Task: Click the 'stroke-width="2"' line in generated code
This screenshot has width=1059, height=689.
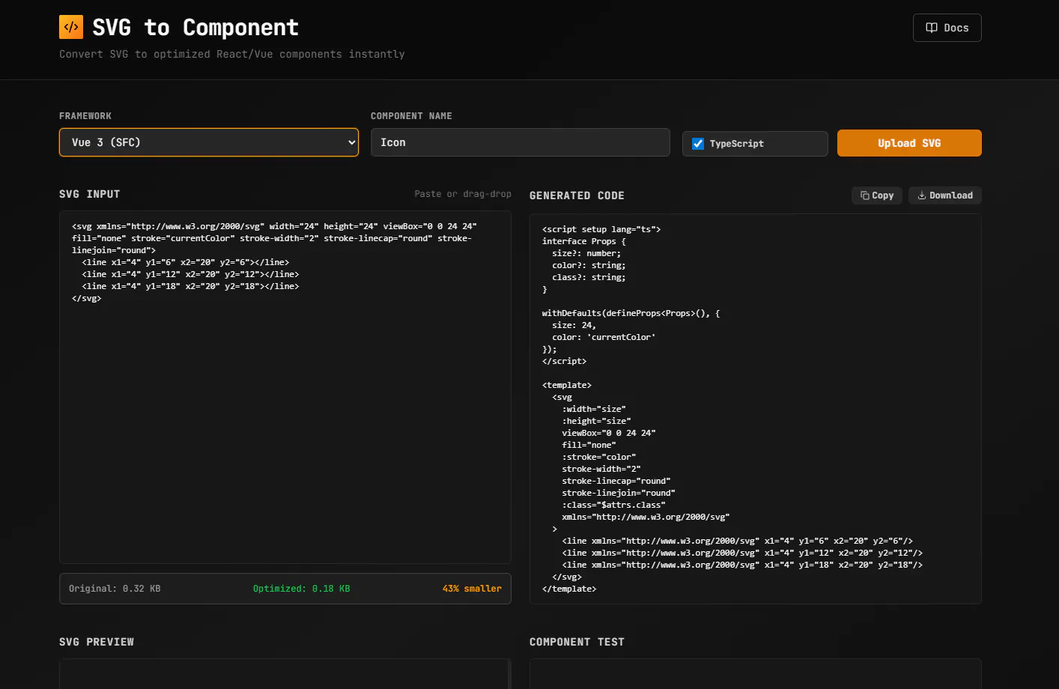Action: click(x=601, y=469)
